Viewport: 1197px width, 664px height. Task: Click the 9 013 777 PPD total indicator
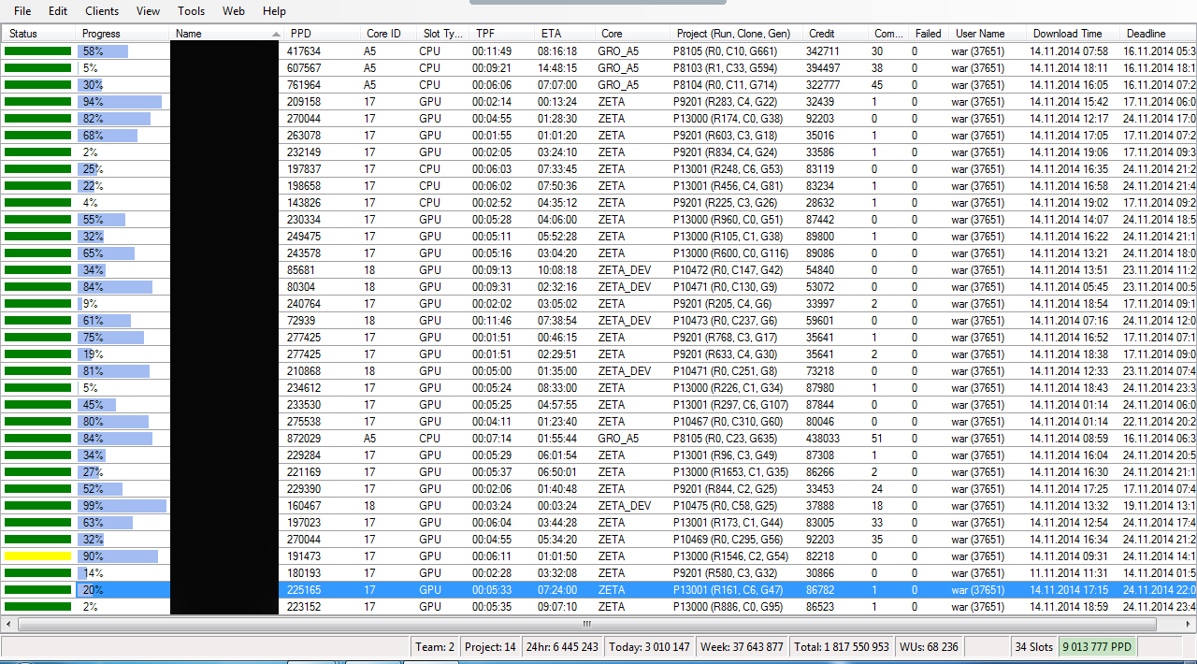pos(1097,647)
